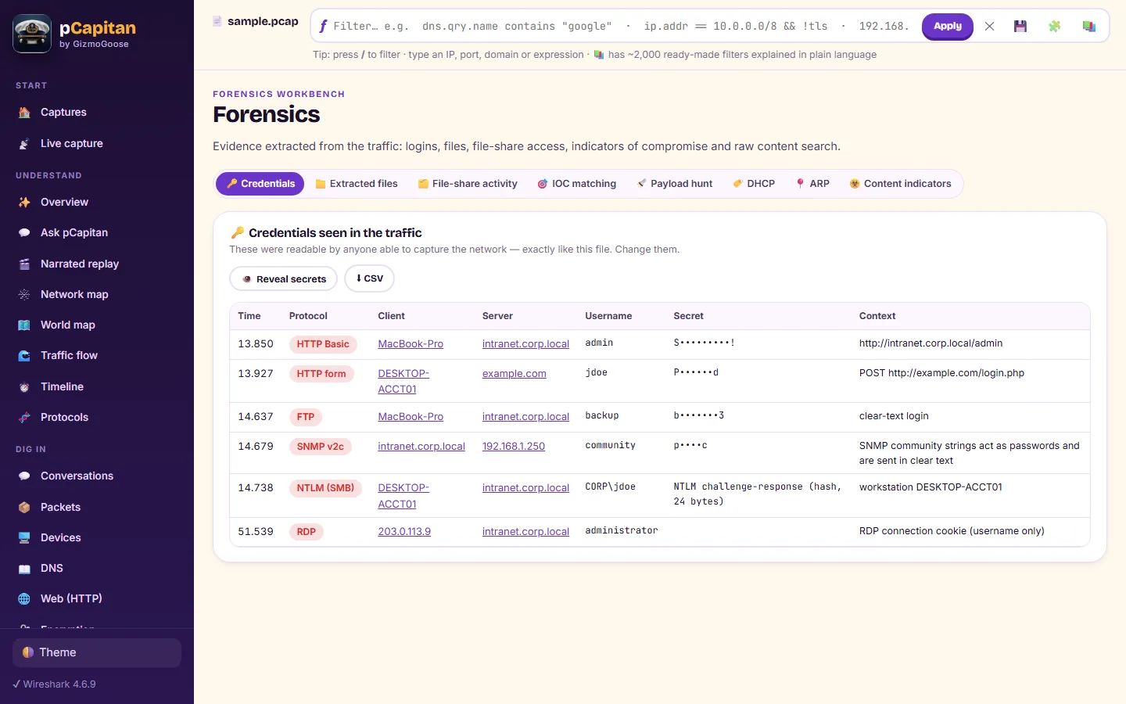
Task: Open the DHCP tab
Action: (x=754, y=184)
